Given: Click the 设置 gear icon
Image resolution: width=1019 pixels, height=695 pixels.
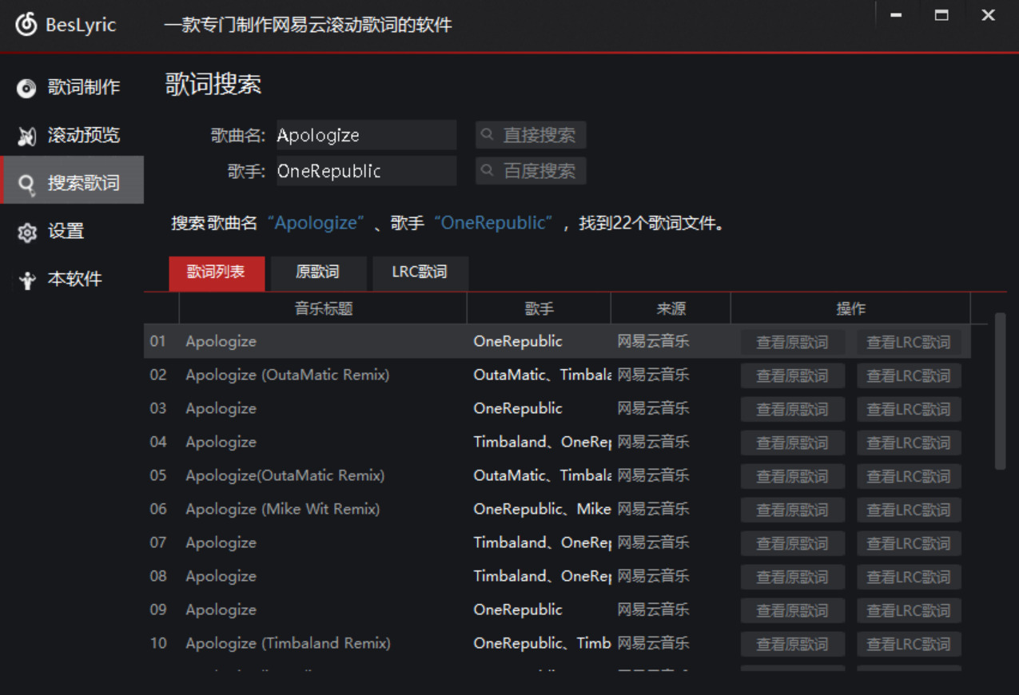Looking at the screenshot, I should point(27,232).
